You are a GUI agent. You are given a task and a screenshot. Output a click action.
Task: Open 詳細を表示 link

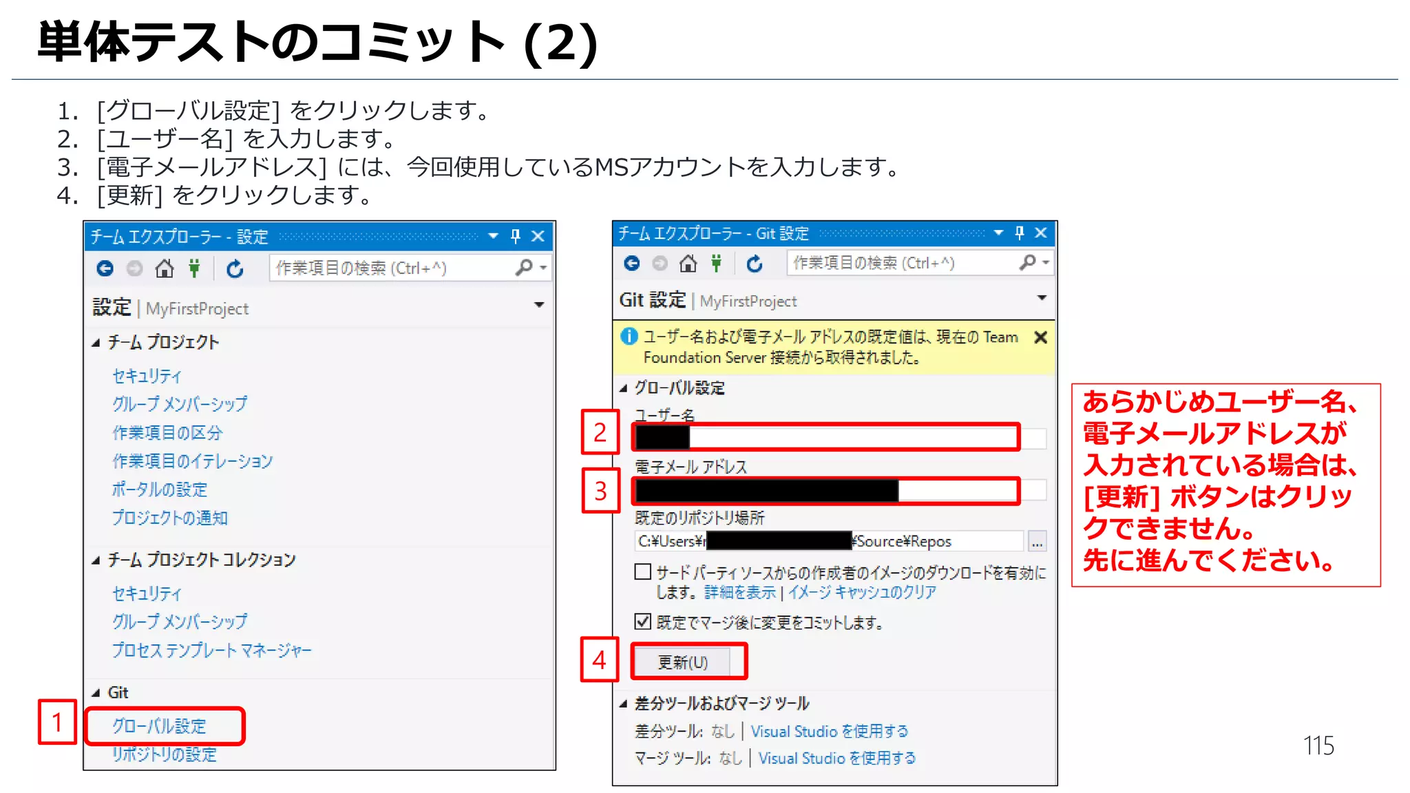(740, 592)
